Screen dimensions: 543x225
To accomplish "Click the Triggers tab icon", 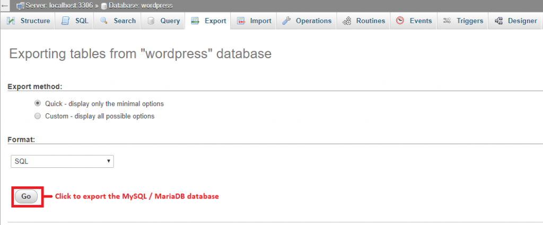I will point(446,21).
